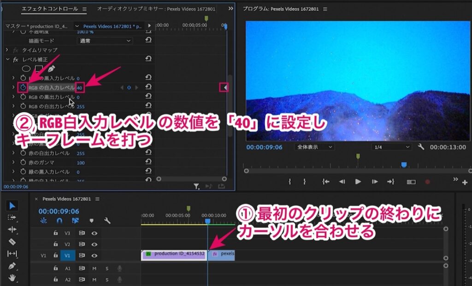Collapse the レベル補正 effect

click(7, 59)
